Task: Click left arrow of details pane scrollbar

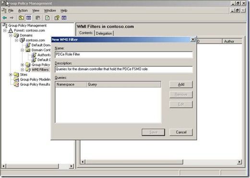Action: 83,162
